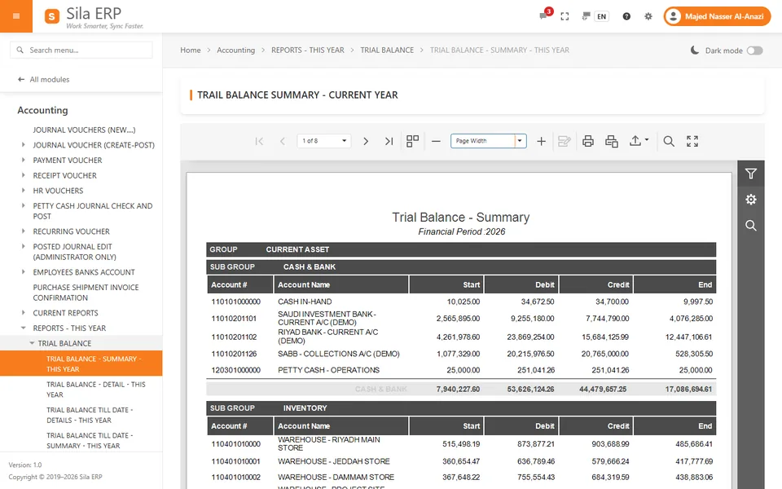Viewport: 782px width, 489px height.
Task: Toggle the Dark mode switch
Action: pyautogui.click(x=754, y=51)
